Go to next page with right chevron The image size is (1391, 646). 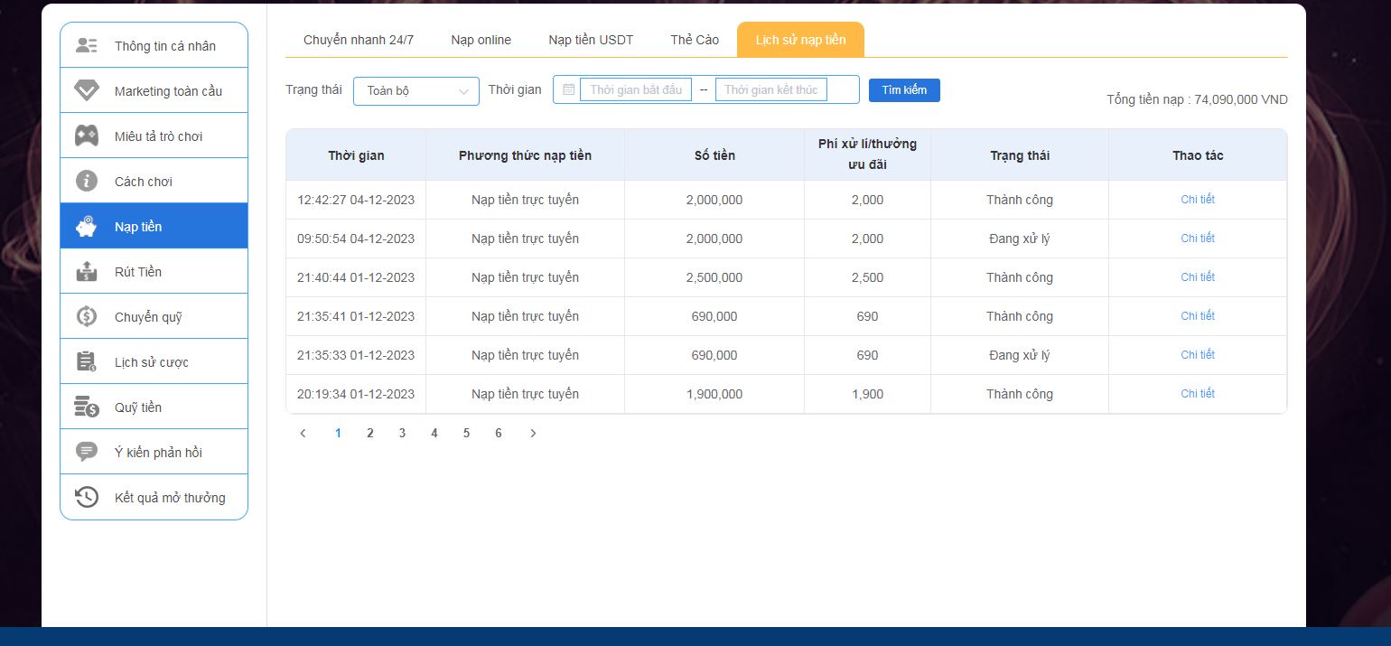[x=533, y=434]
